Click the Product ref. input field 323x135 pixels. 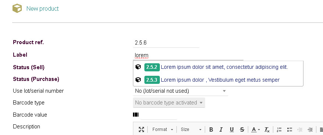[166, 43]
